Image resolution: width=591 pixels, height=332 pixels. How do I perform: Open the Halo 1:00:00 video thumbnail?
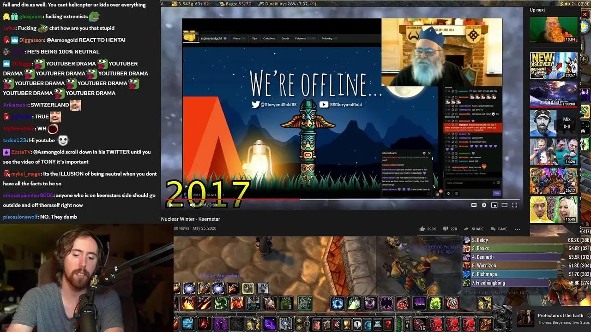(553, 94)
